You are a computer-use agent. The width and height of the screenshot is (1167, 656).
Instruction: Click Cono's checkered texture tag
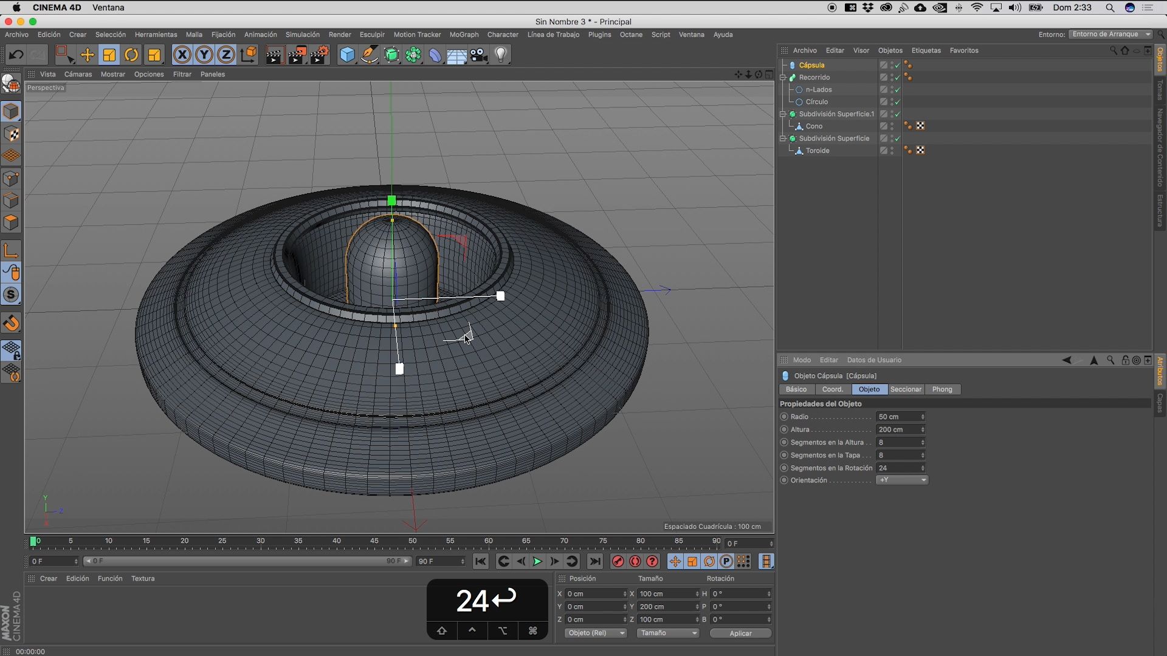[920, 126]
